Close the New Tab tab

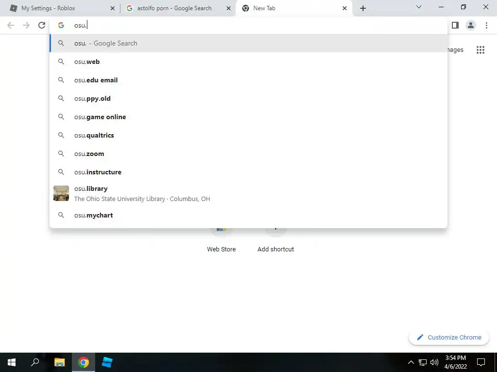345,8
